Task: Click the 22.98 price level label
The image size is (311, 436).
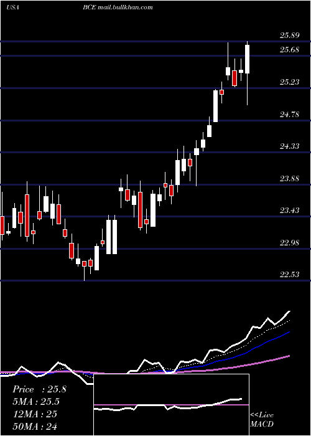Action: click(289, 243)
